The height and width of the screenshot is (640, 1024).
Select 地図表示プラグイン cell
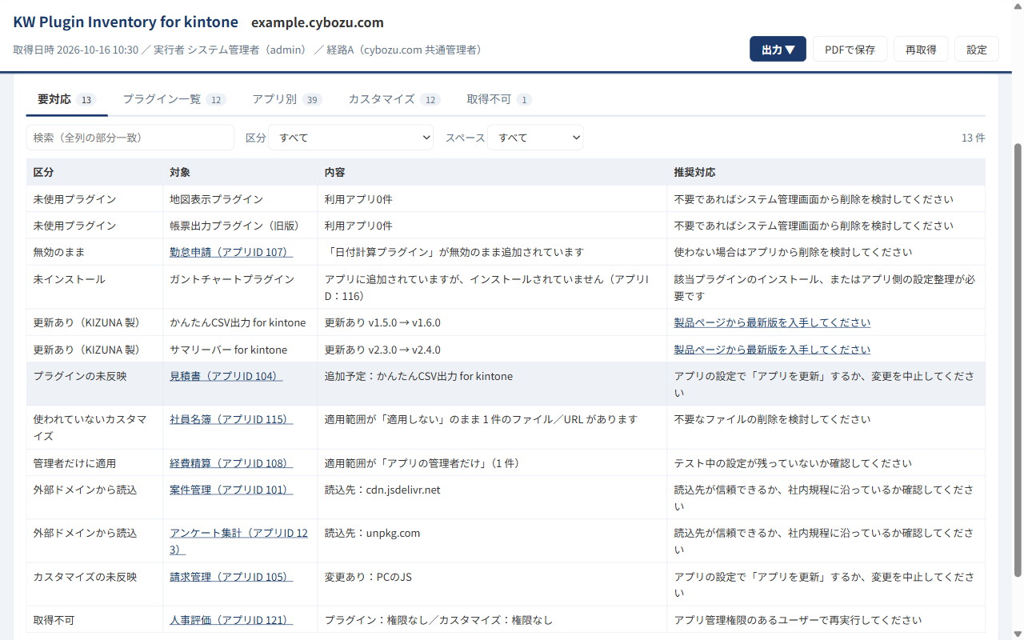pos(240,199)
